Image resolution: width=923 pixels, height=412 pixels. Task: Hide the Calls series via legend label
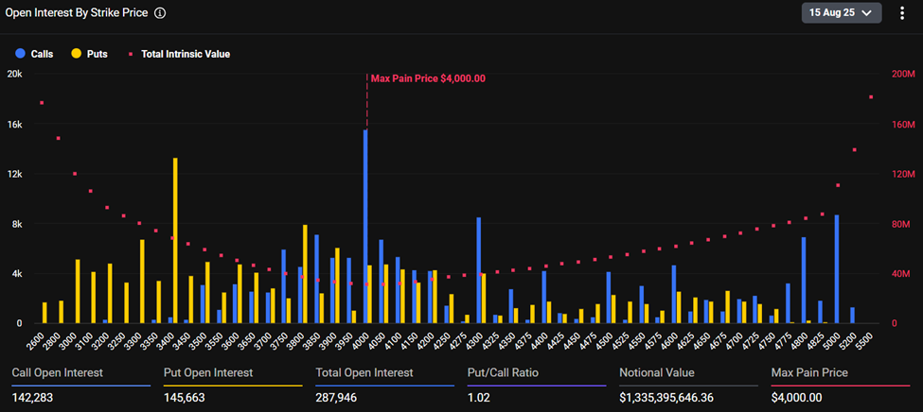click(42, 54)
